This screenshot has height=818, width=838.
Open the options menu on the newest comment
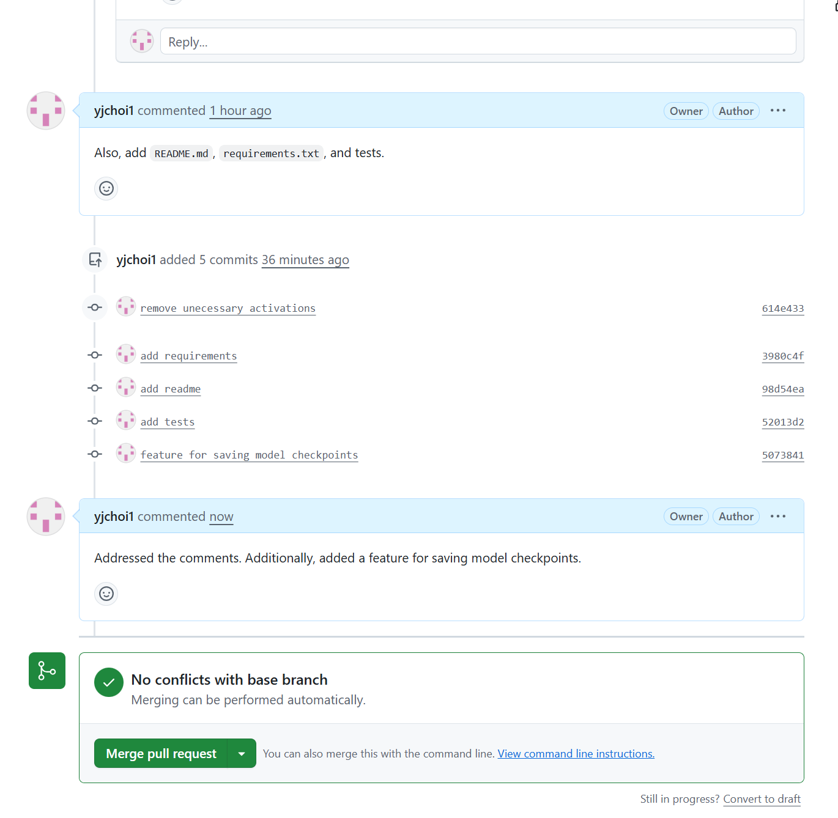point(777,516)
